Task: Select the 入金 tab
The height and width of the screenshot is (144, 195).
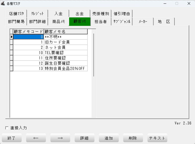Action: pyautogui.click(x=58, y=13)
